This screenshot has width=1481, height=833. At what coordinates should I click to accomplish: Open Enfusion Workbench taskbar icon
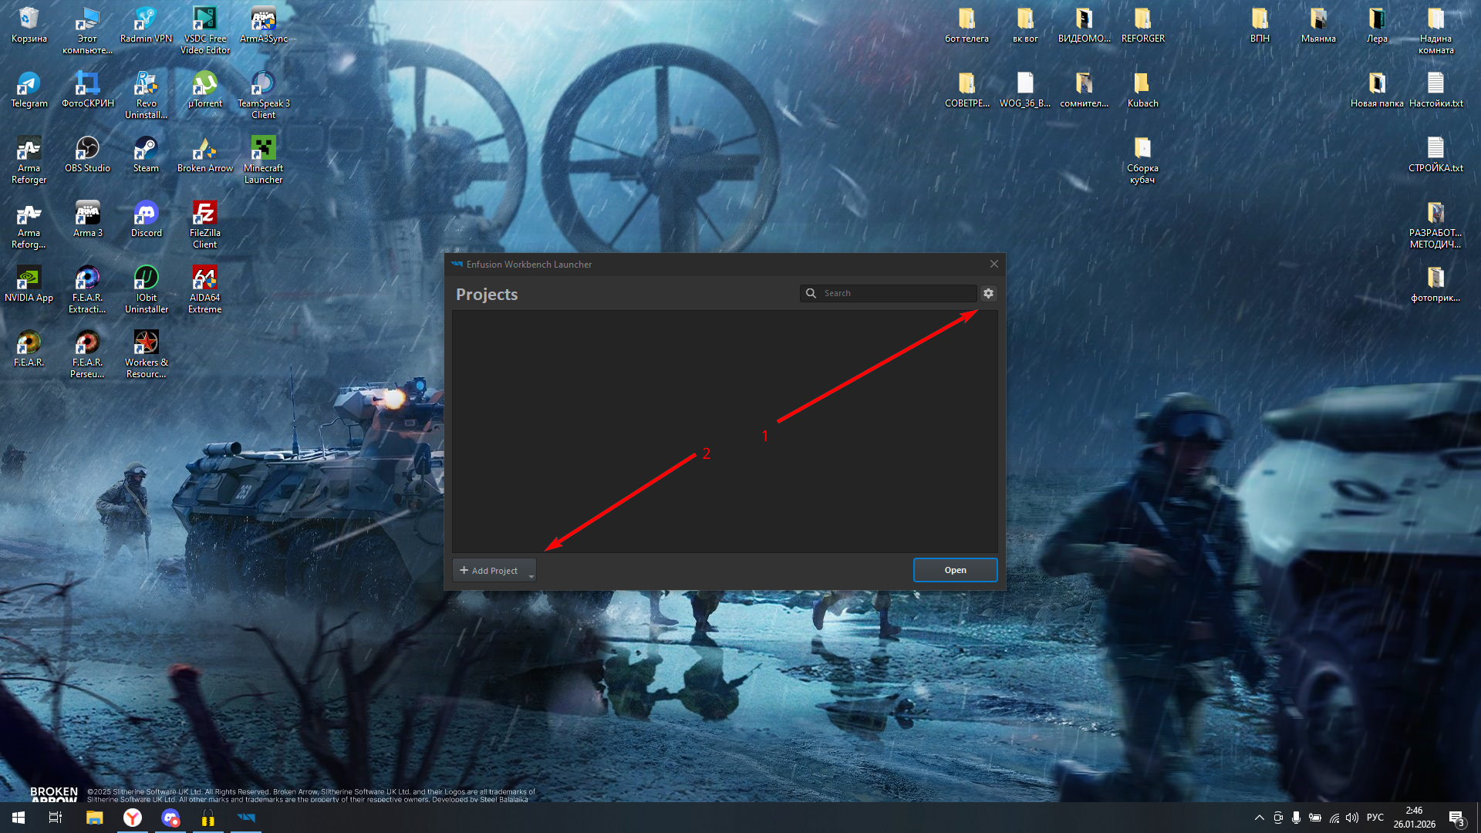246,818
